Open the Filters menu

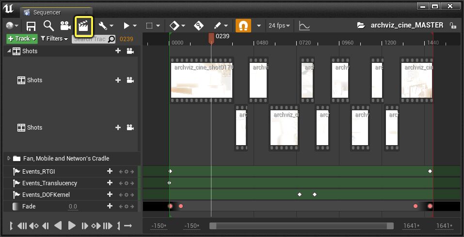pos(54,39)
